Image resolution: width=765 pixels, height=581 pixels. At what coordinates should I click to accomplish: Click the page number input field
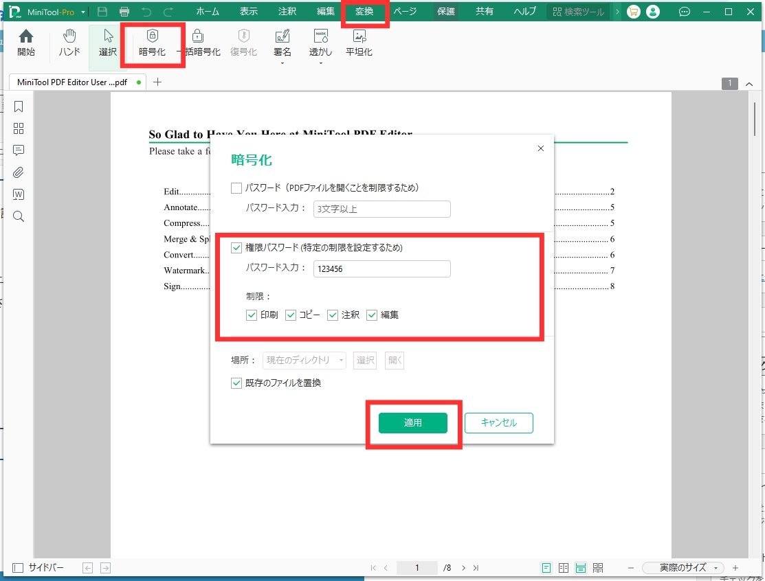[417, 568]
